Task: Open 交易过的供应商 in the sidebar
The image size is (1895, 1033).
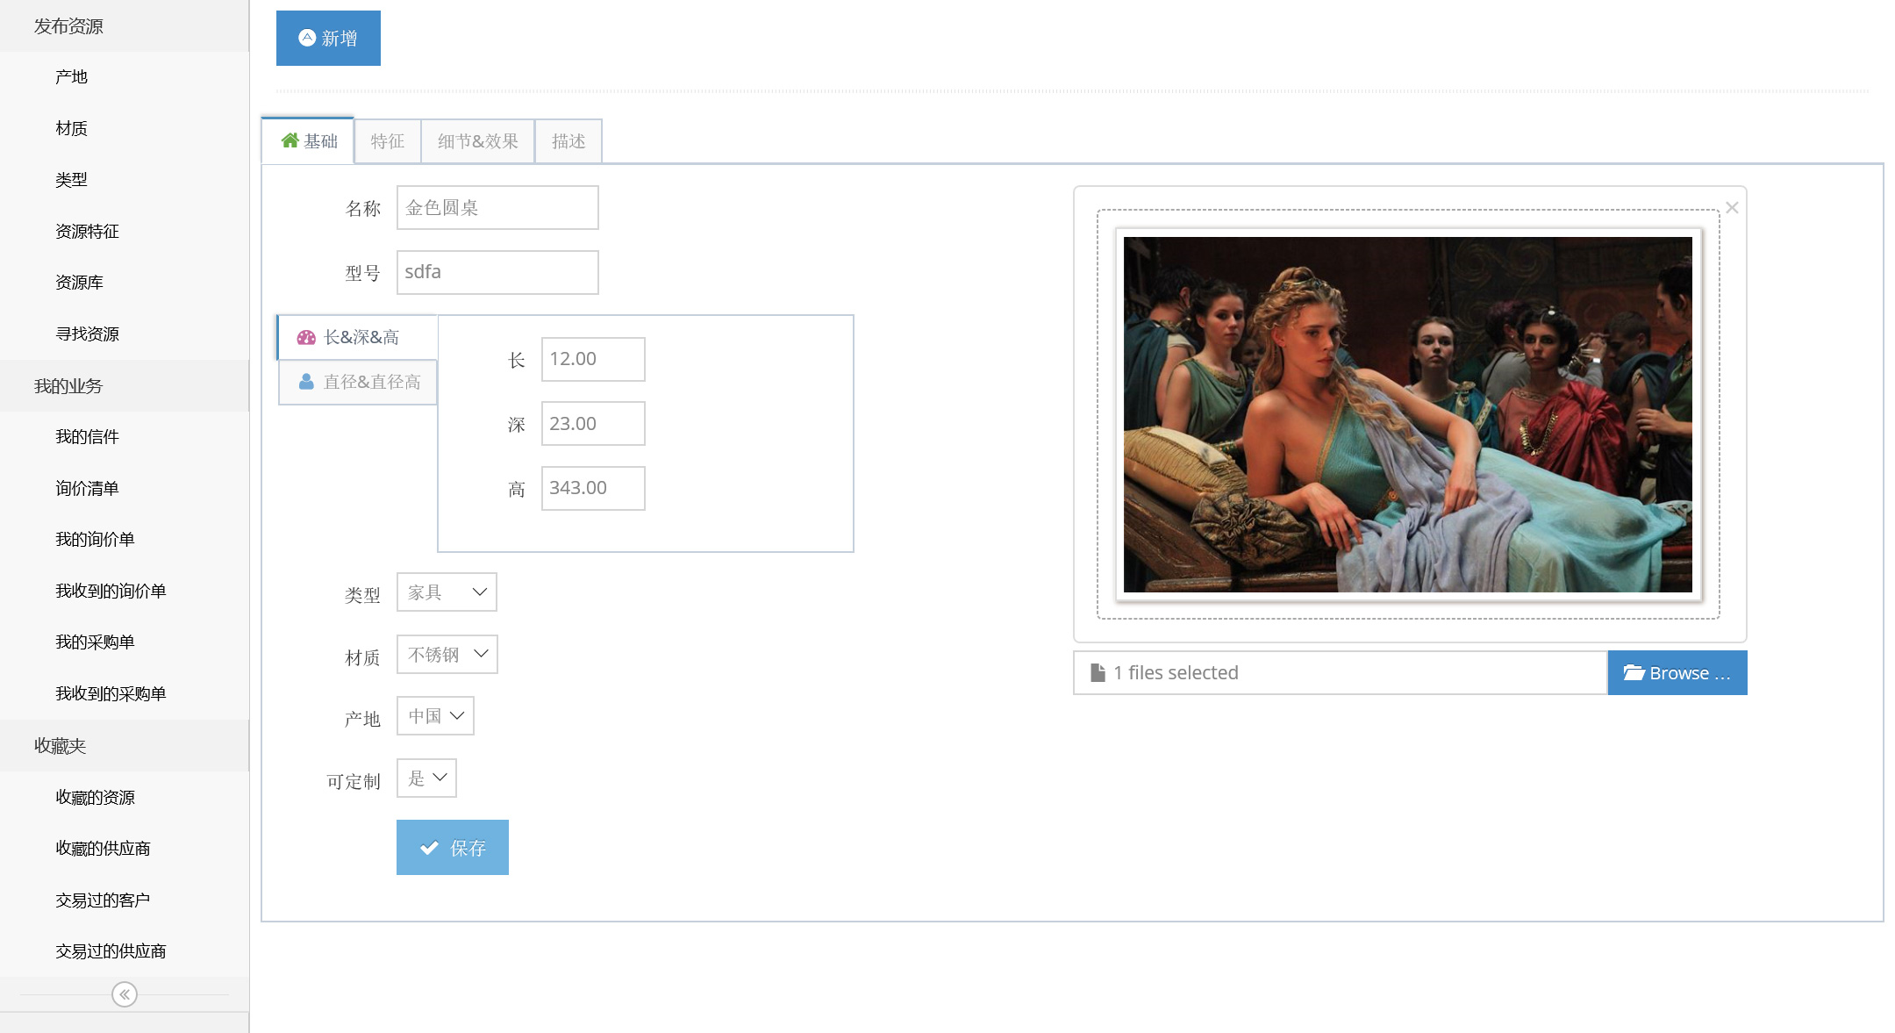Action: pos(125,951)
